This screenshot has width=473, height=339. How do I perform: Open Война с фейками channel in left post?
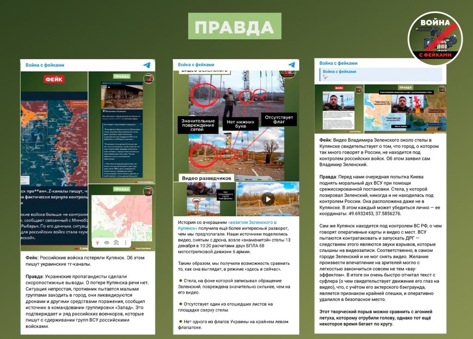[x=45, y=65]
